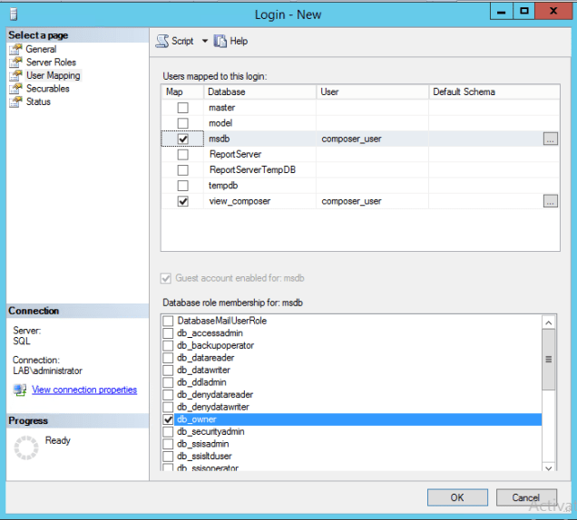This screenshot has height=520, width=577.
Task: Check the db_datawriter role checkbox
Action: (x=168, y=370)
